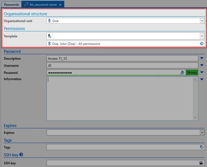The height and width of the screenshot is (167, 207).
Task: Open the Organisational unit dropdown
Action: (202, 21)
